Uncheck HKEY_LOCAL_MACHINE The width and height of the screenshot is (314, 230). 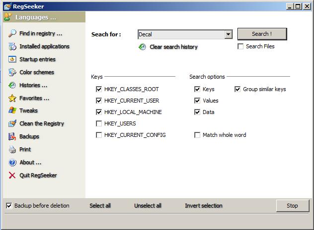(x=99, y=112)
